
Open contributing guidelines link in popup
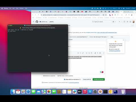[114, 51]
